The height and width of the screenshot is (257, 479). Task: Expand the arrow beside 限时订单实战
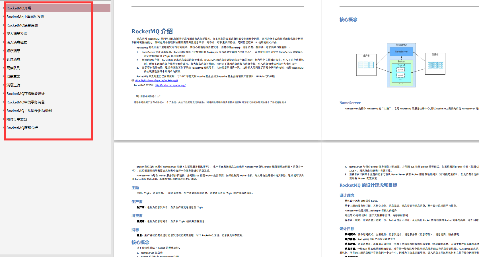tap(3, 119)
